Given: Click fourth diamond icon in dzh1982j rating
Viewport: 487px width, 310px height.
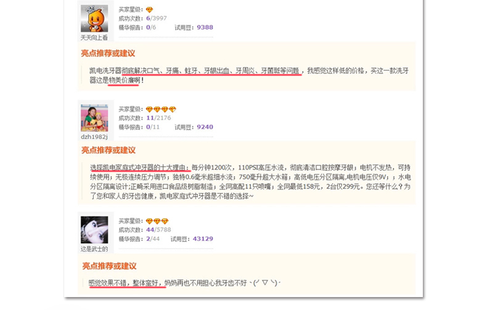Looking at the screenshot, I should click(173, 109).
